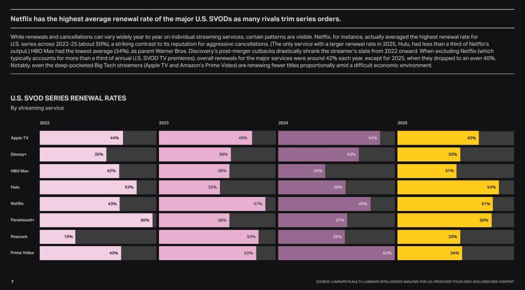
Task: Select the Prime Video 2024 bar at 62%
Action: pos(336,253)
